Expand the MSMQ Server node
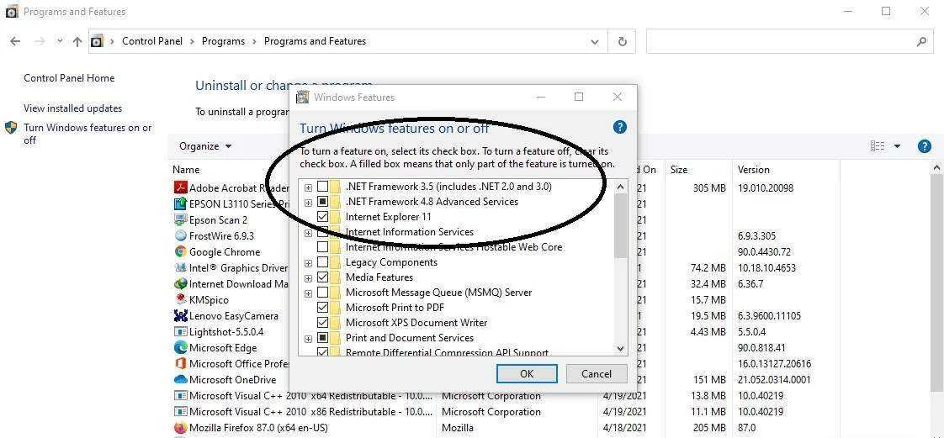The width and height of the screenshot is (944, 438). 308,293
